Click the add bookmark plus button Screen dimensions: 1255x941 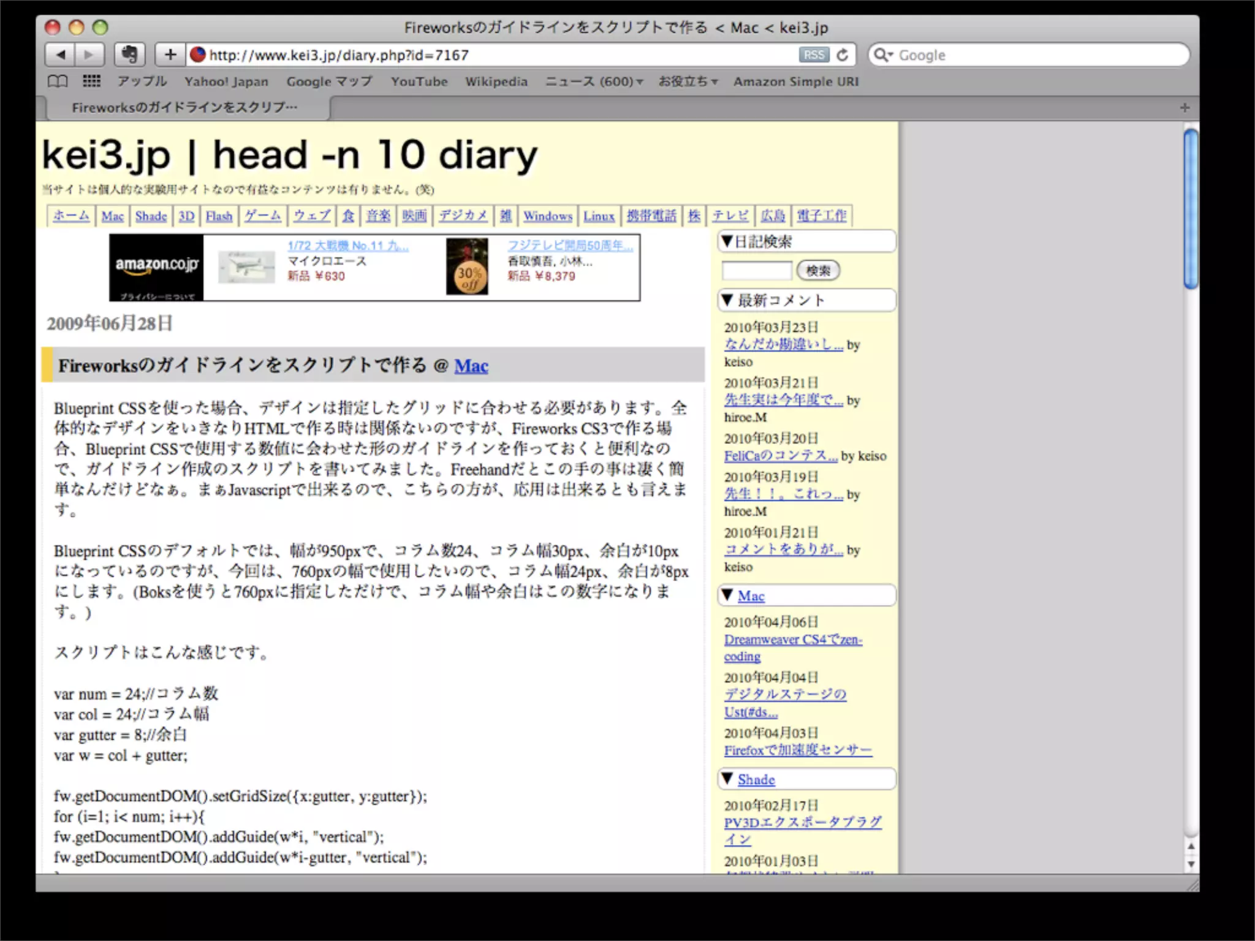[170, 55]
